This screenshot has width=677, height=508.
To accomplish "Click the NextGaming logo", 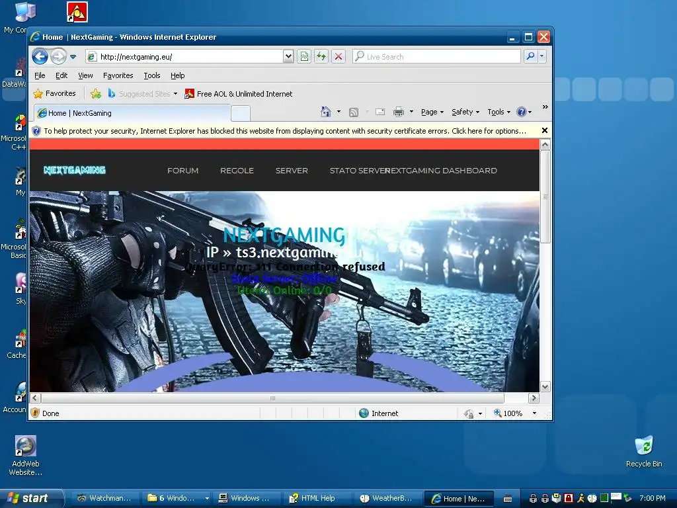I will coord(75,170).
